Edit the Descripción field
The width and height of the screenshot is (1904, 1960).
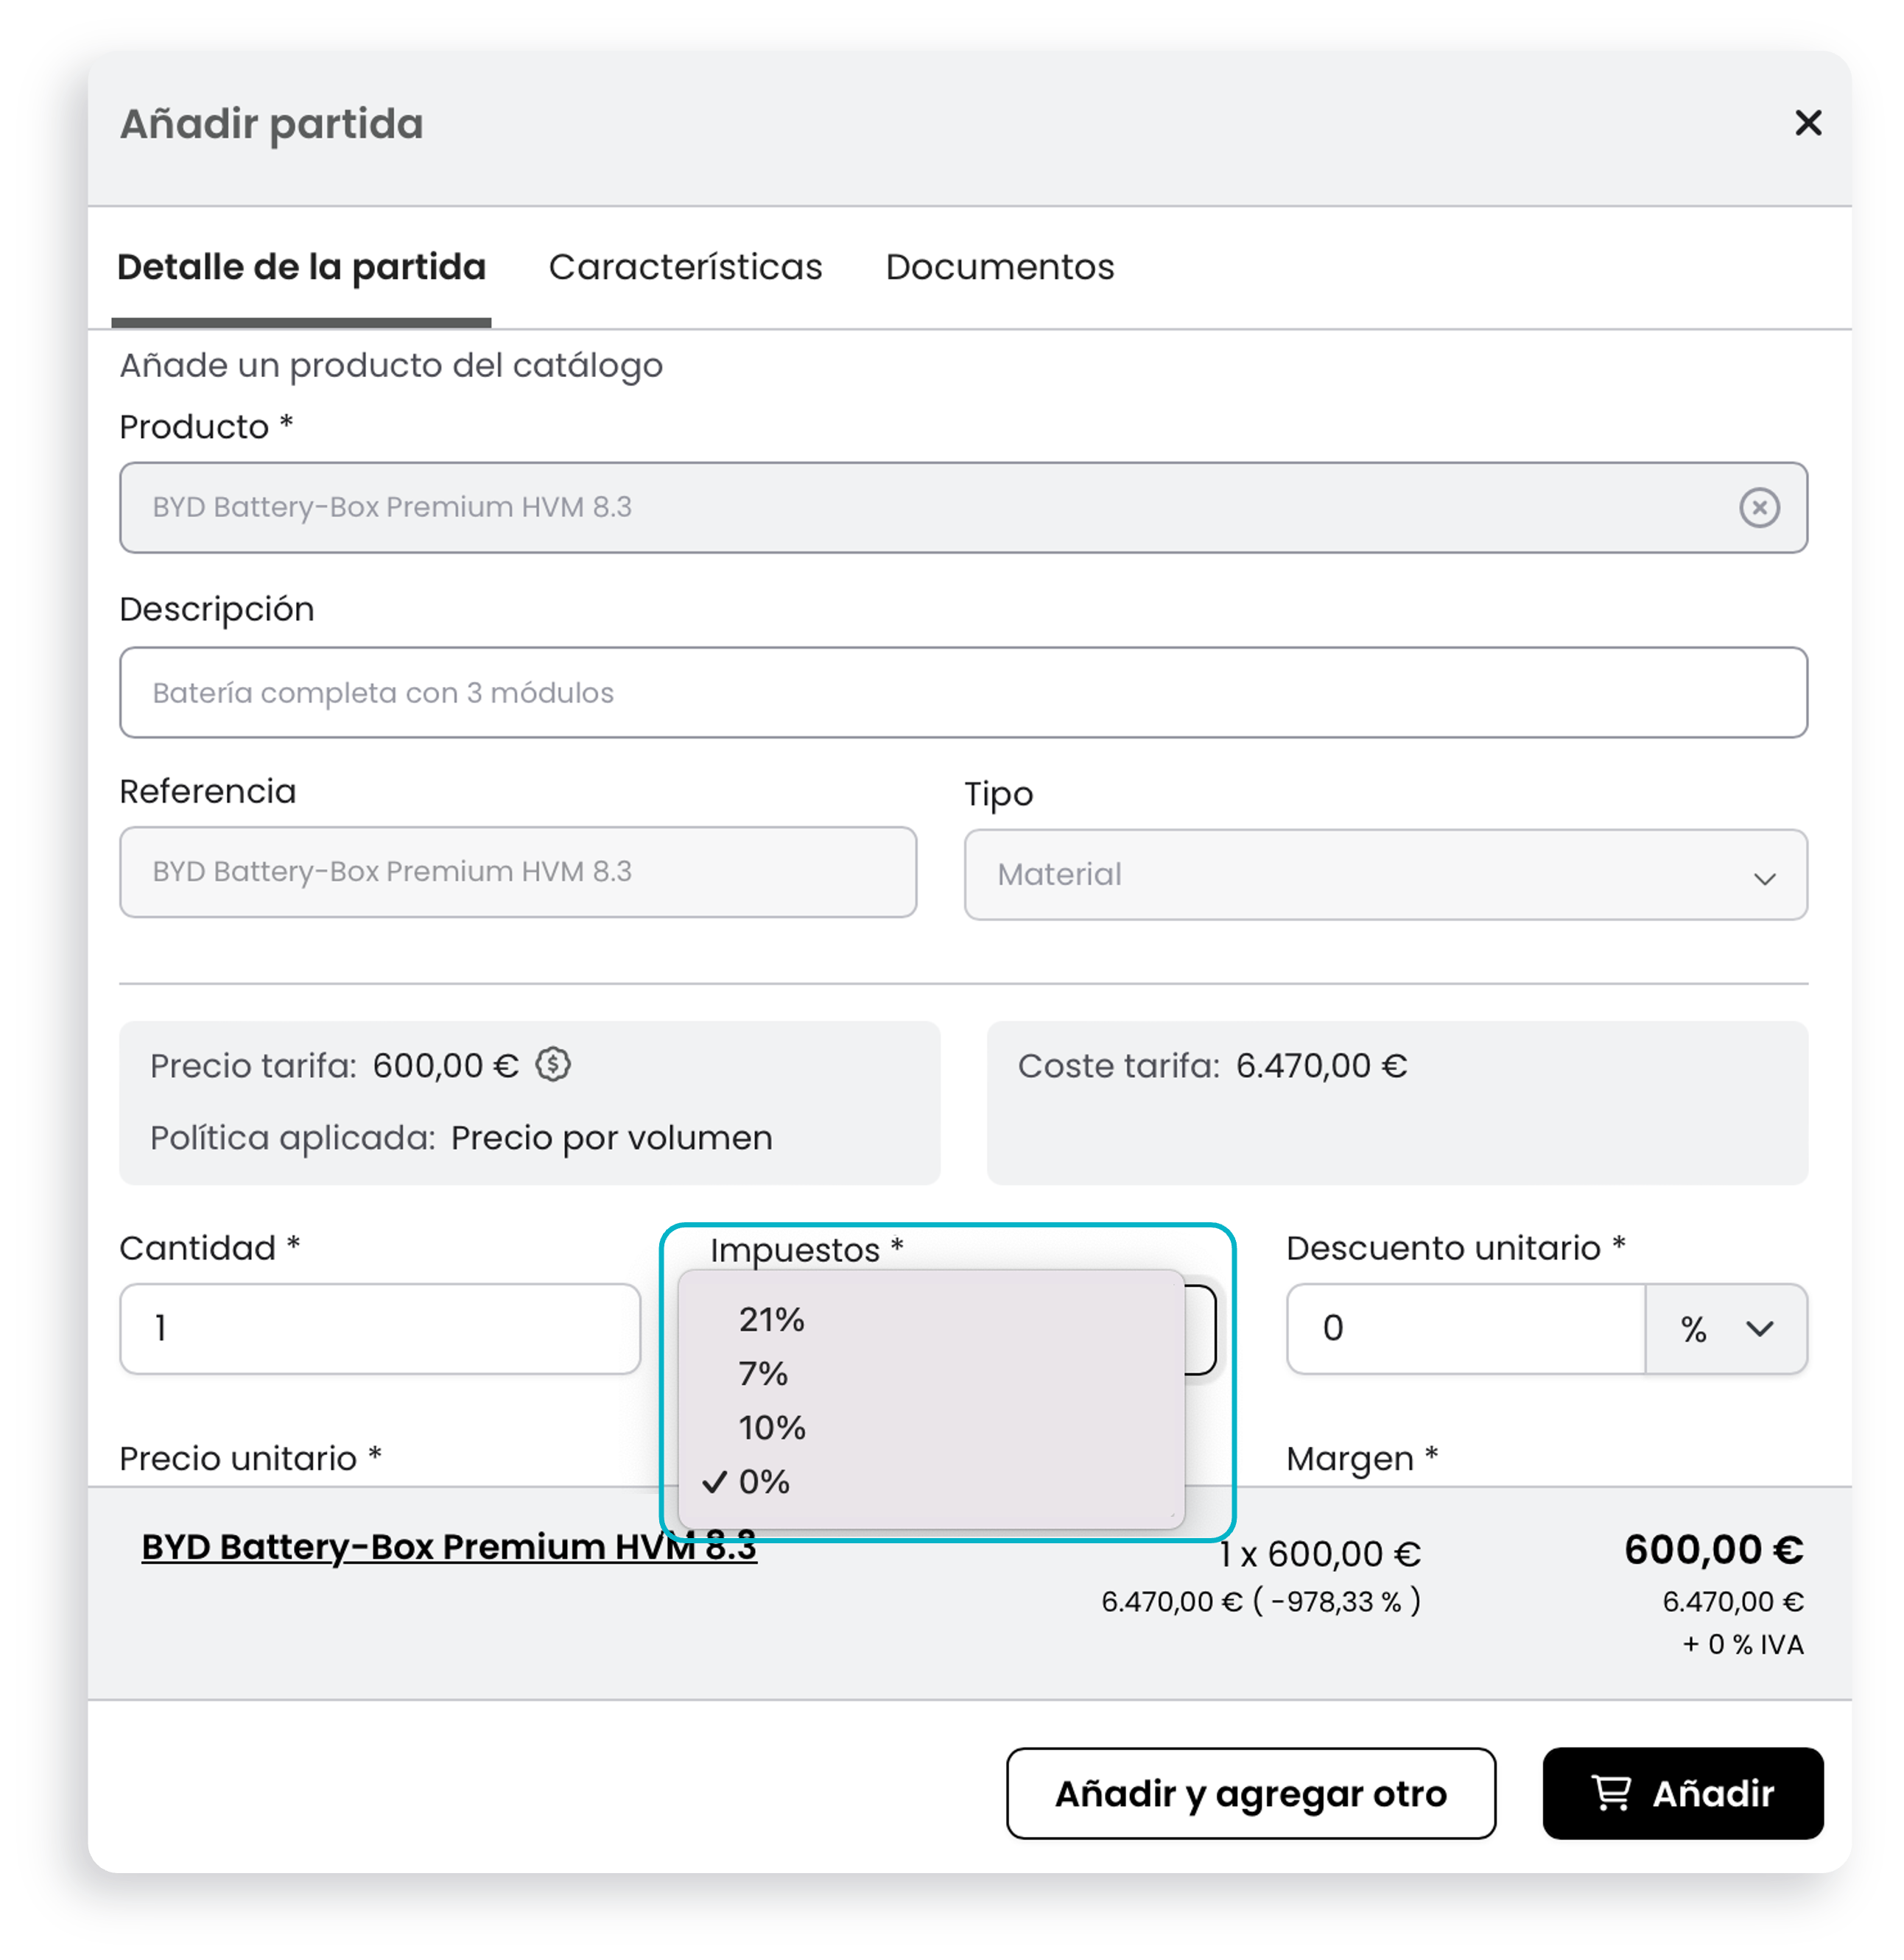[963, 692]
